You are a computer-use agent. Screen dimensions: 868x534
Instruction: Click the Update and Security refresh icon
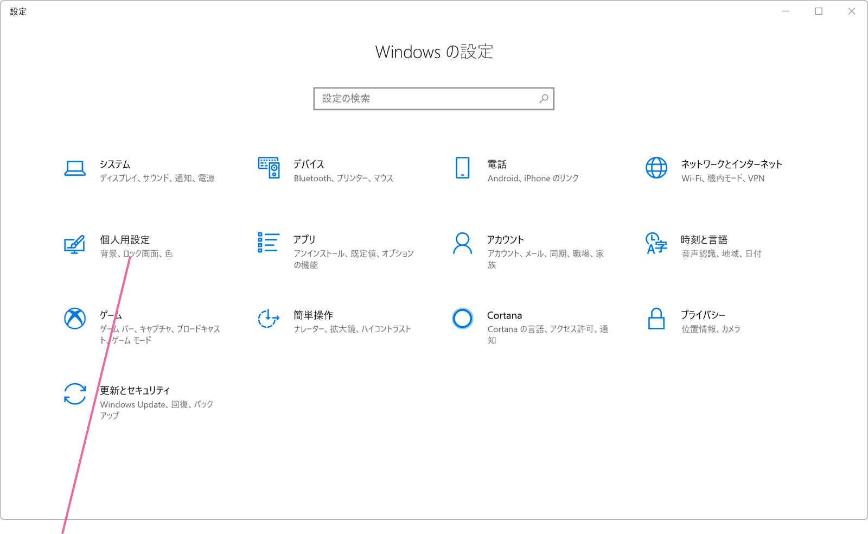click(x=75, y=394)
